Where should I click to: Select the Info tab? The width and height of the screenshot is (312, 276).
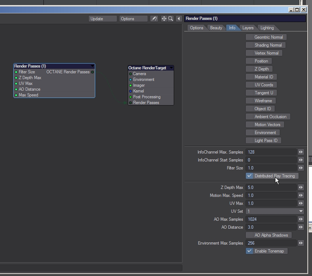[232, 28]
